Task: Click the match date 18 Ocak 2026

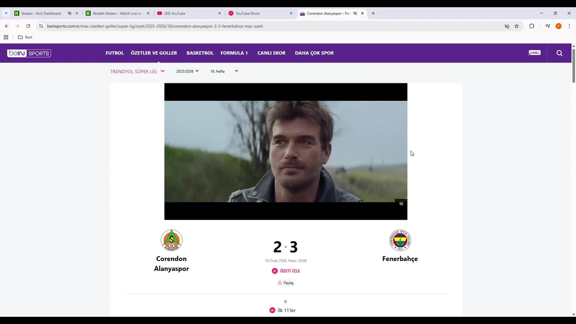Action: pyautogui.click(x=286, y=261)
